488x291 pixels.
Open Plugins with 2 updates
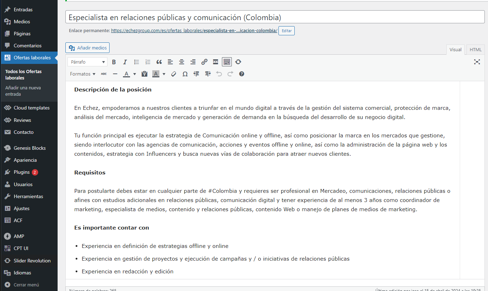[29, 172]
